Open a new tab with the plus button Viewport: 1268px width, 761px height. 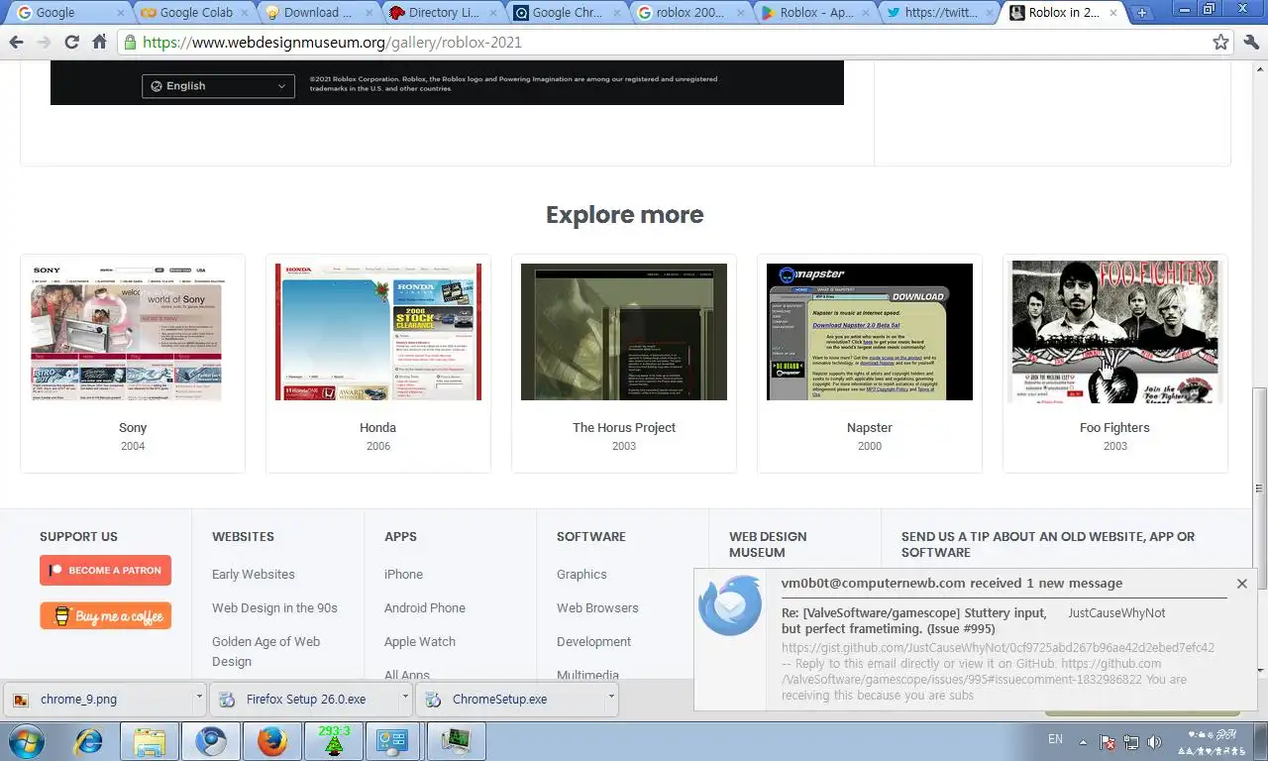1141,13
